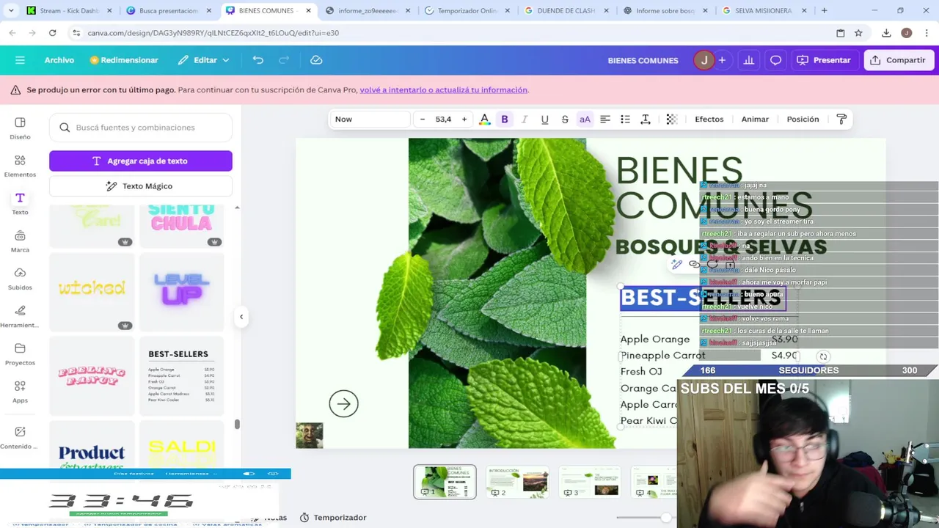Open the Proyectos sidebar panel
Screen dimensions: 939x528
pos(20,354)
